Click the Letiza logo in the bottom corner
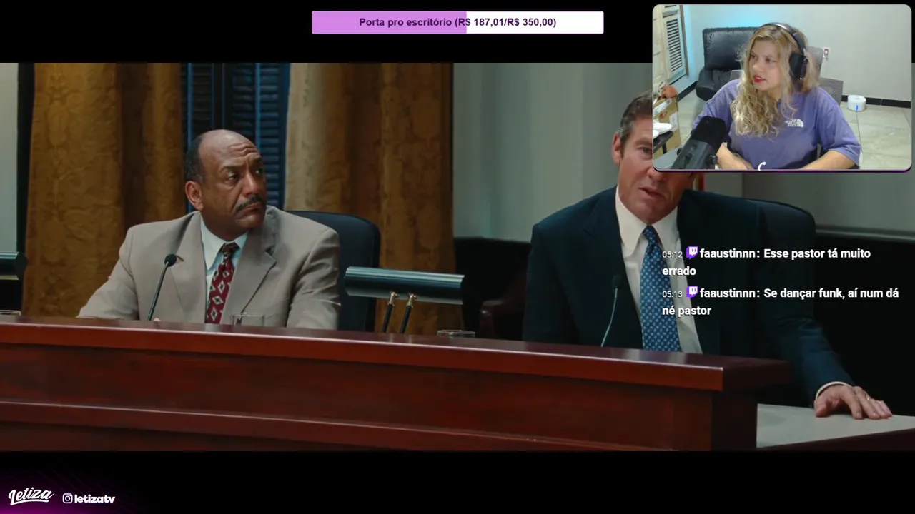The image size is (915, 514). [x=31, y=496]
